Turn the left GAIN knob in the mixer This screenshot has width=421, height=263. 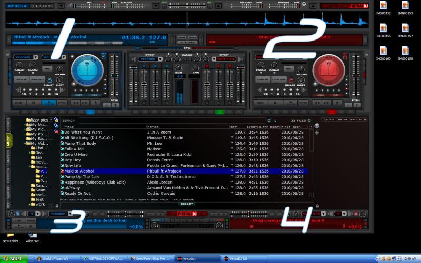[x=178, y=67]
